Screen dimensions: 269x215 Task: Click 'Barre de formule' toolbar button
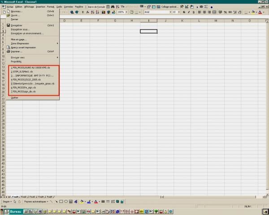click(x=96, y=7)
